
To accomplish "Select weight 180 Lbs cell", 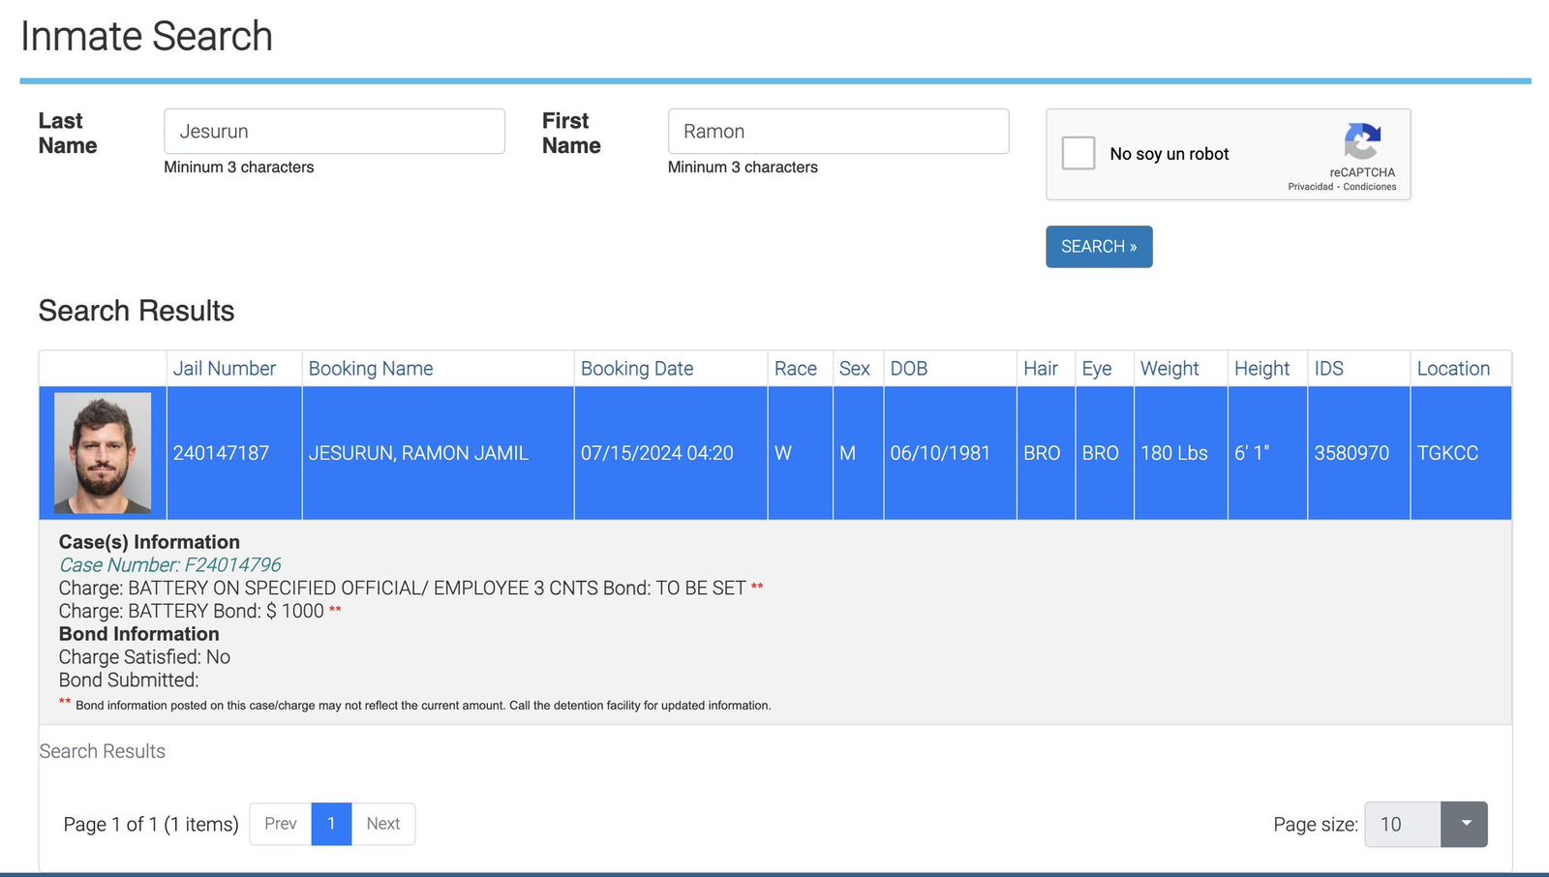I will (1180, 453).
